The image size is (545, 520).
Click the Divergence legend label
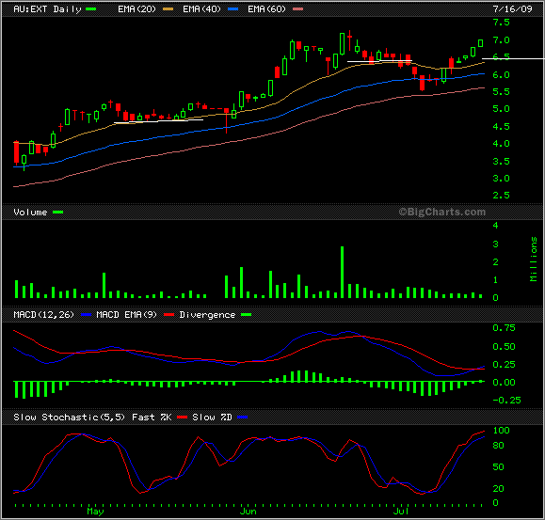coord(207,314)
